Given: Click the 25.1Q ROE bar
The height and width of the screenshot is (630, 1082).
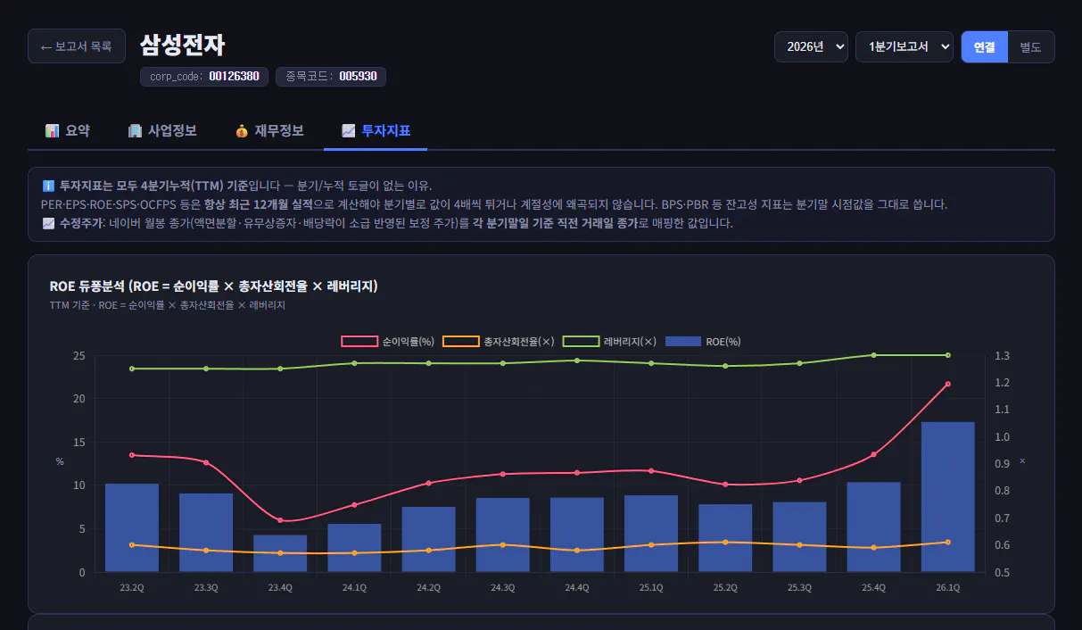Looking at the screenshot, I should (651, 534).
